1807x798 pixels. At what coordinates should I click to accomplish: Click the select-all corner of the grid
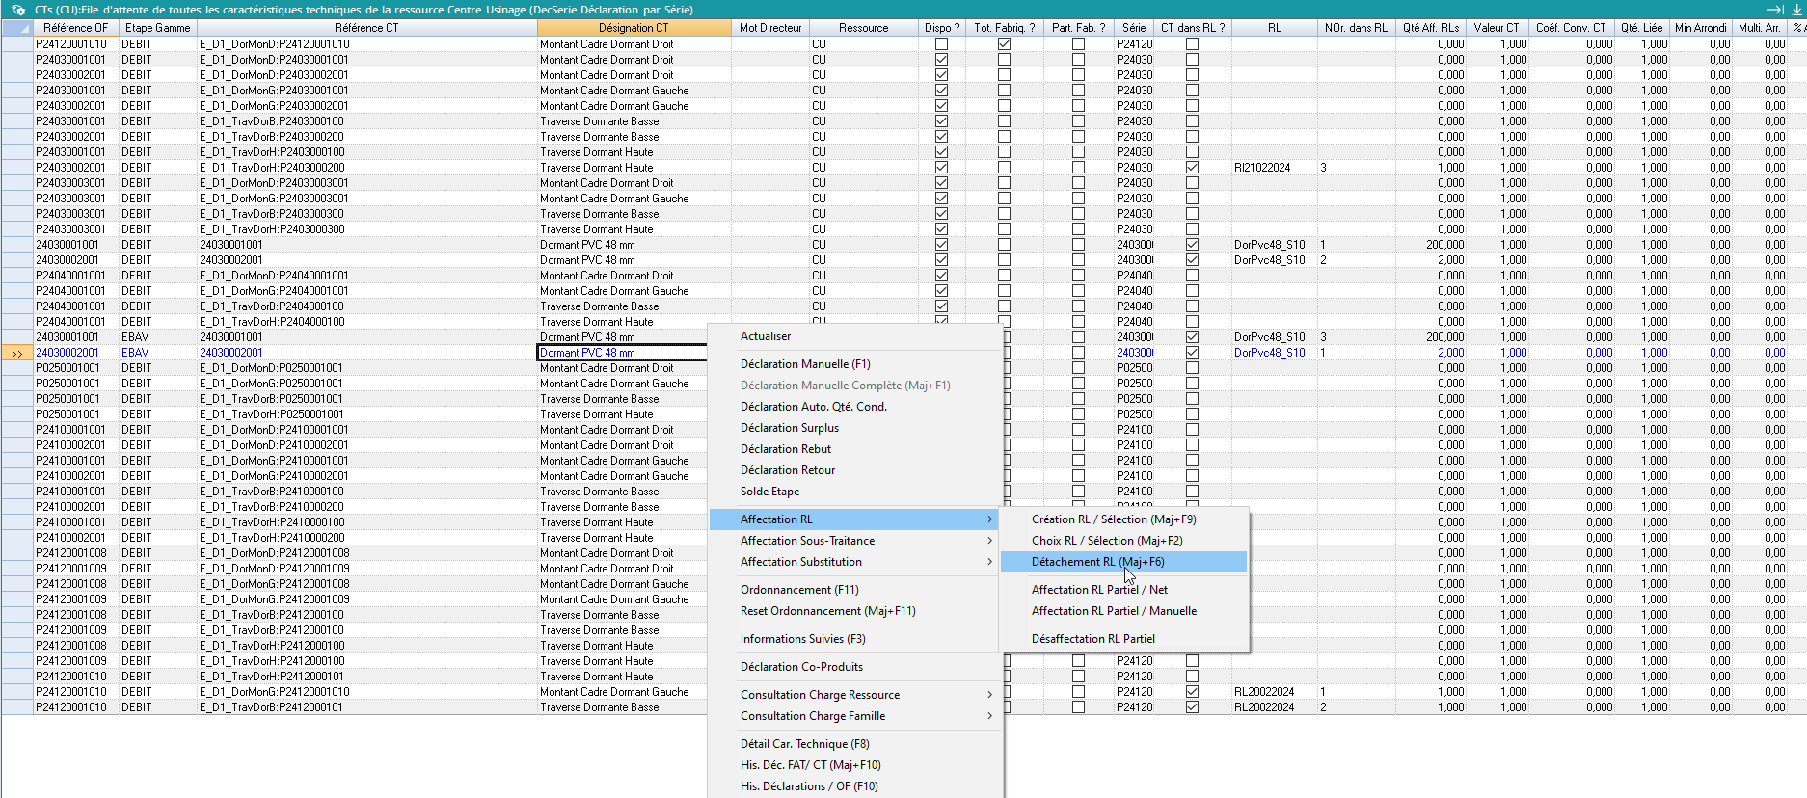(x=16, y=28)
